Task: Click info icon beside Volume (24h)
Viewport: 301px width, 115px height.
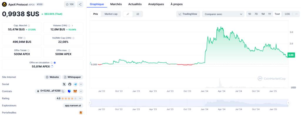Action: (x=69, y=25)
